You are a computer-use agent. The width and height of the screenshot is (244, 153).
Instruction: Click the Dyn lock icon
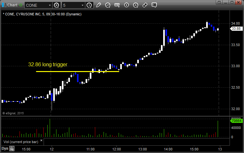click(12, 149)
